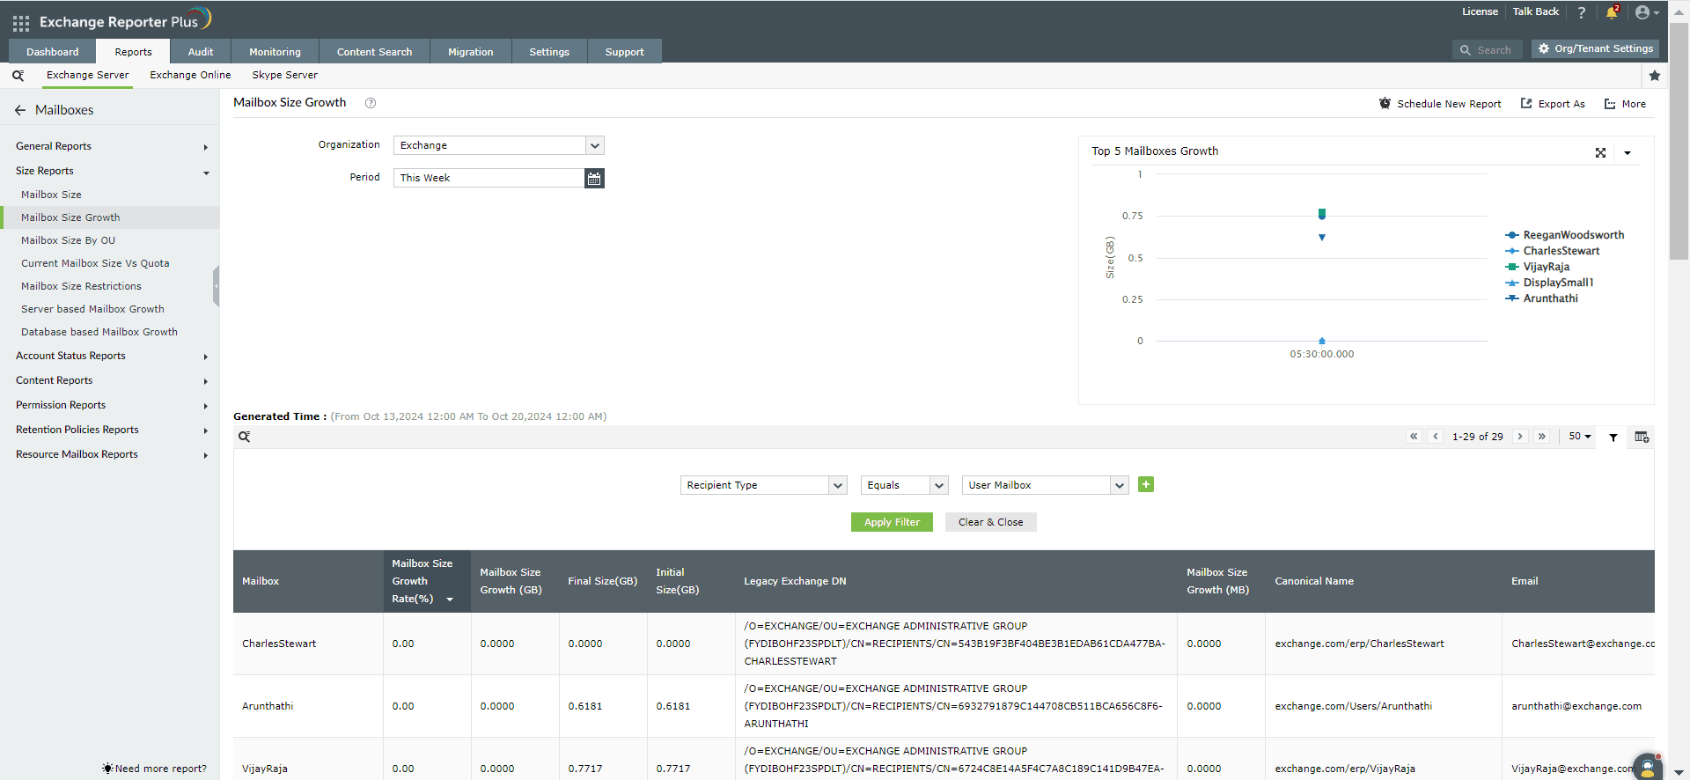1690x780 pixels.
Task: Collapse Size Reports section
Action: coord(110,171)
